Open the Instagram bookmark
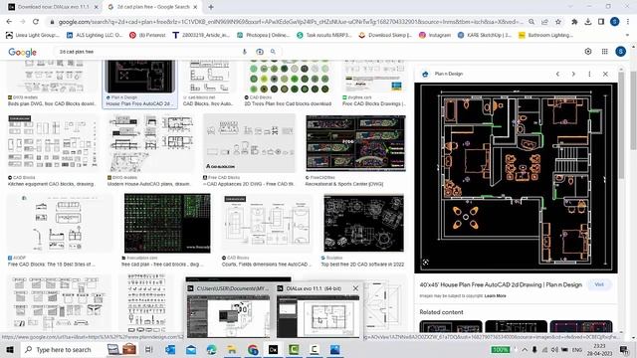The height and width of the screenshot is (358, 637). click(x=435, y=36)
